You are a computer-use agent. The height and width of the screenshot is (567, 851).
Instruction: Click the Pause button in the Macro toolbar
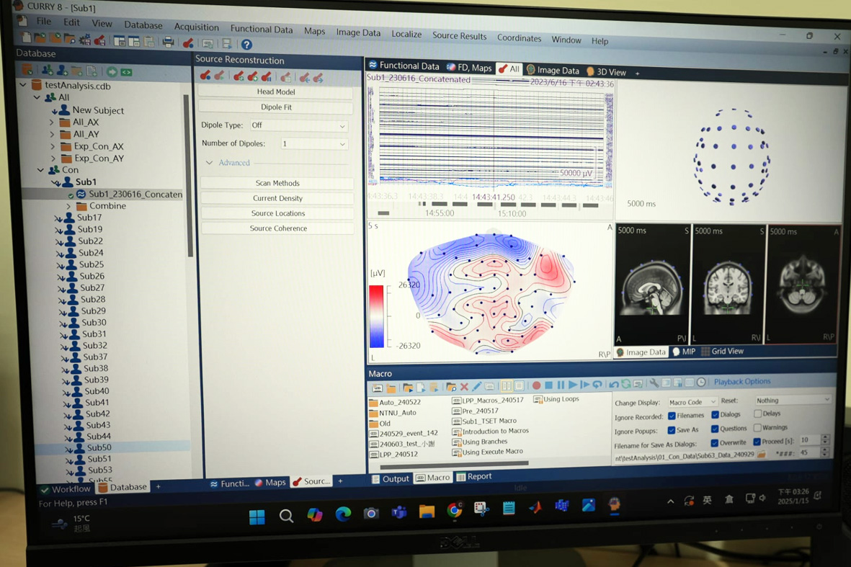pos(561,386)
